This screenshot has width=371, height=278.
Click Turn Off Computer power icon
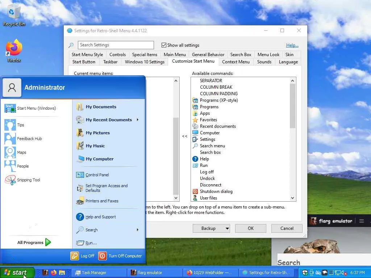pyautogui.click(x=103, y=256)
